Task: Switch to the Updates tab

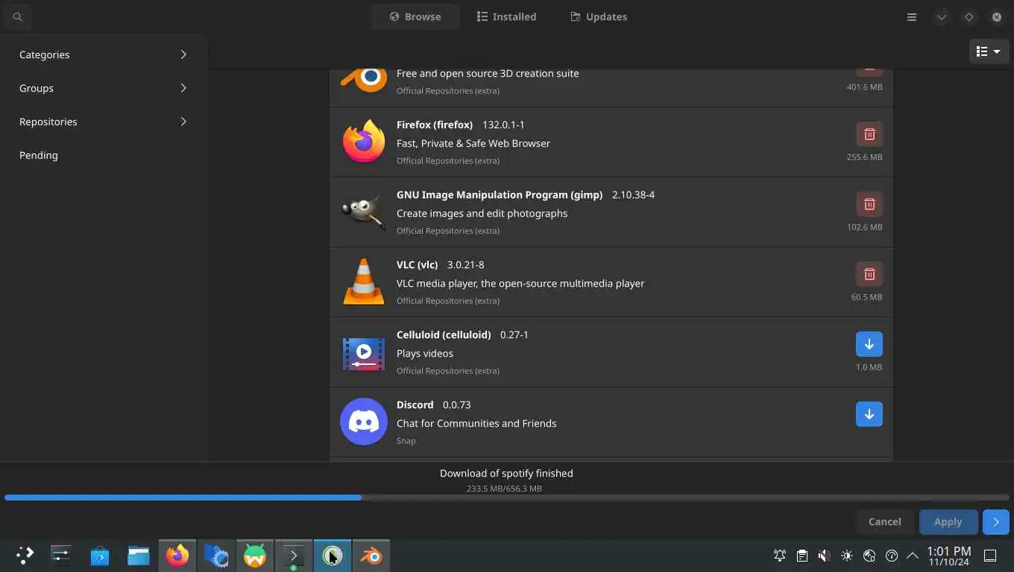Action: [598, 16]
